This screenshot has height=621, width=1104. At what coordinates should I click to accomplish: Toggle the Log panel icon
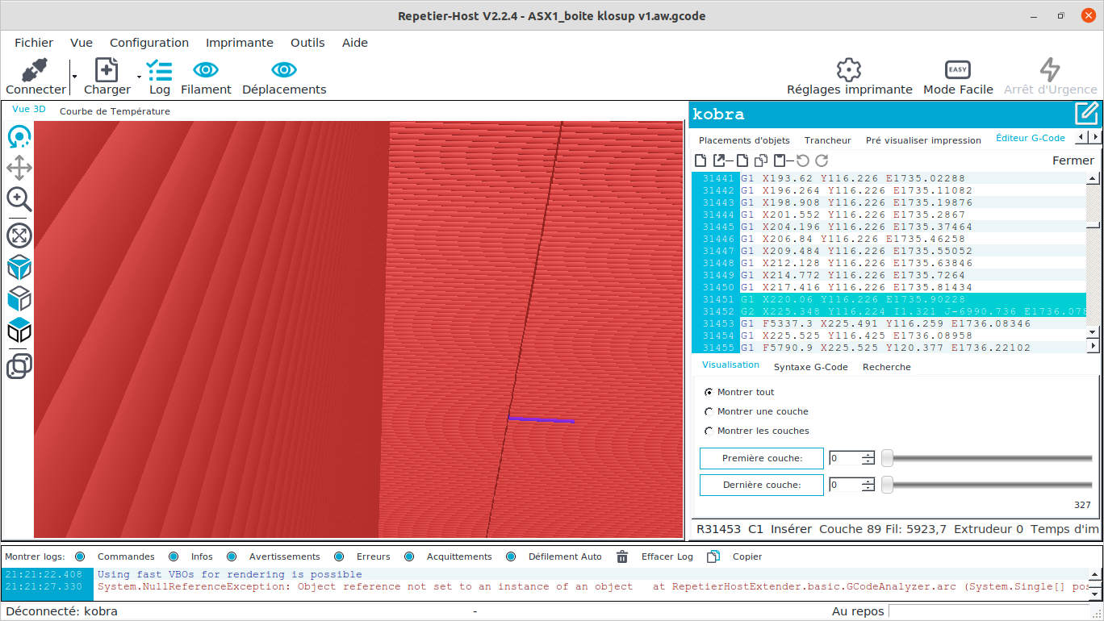coord(159,70)
